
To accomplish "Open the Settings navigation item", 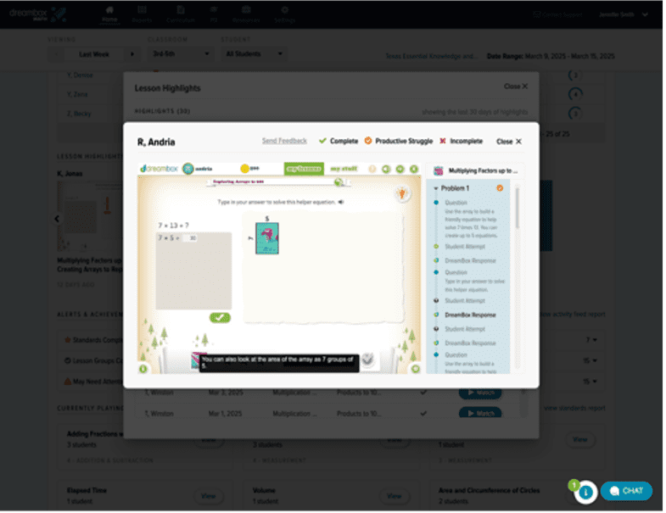I will pyautogui.click(x=284, y=14).
